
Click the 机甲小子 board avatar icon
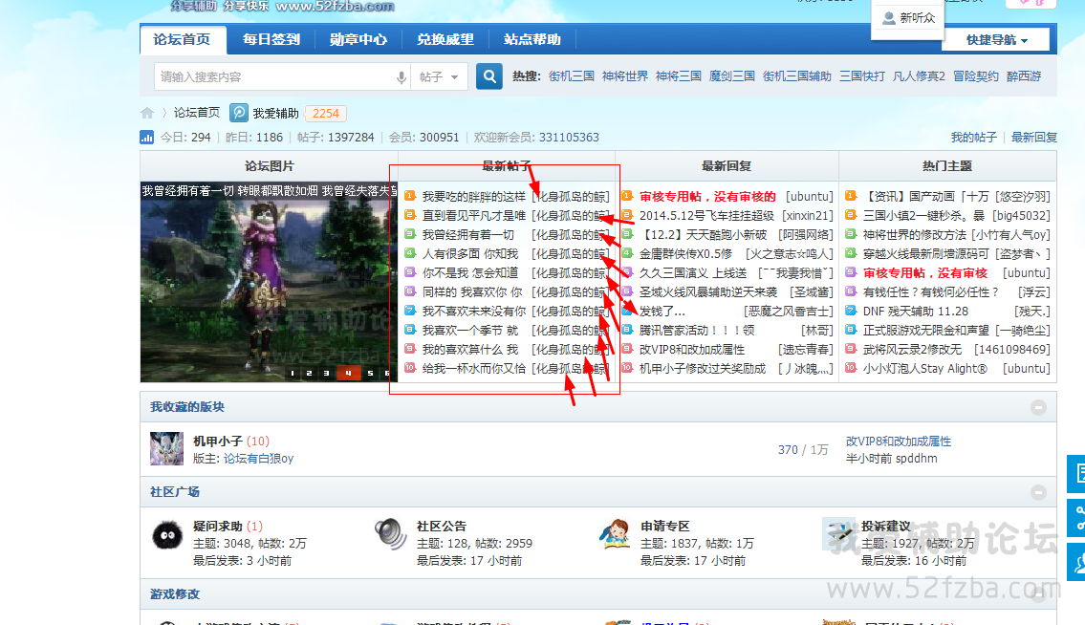(166, 448)
